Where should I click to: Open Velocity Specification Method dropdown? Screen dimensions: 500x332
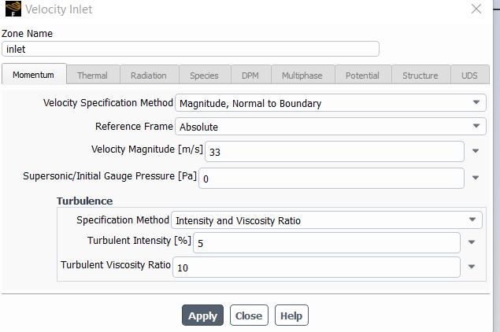pos(476,102)
